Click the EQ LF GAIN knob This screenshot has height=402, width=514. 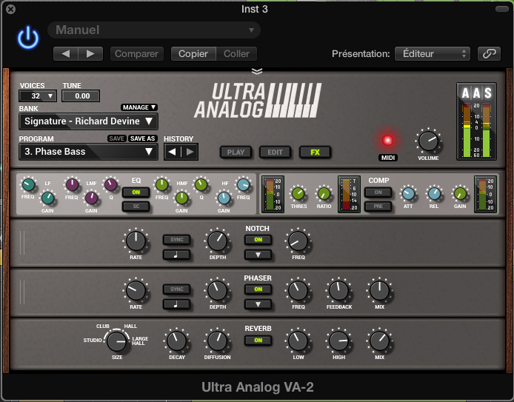click(48, 198)
